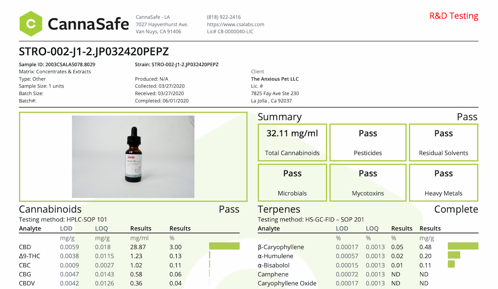Click the Terpenes section heading
The height and width of the screenshot is (289, 498).
pyautogui.click(x=279, y=209)
